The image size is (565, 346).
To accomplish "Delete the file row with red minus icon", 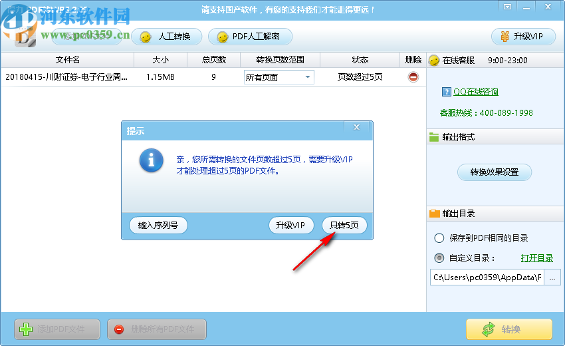I will pyautogui.click(x=413, y=77).
